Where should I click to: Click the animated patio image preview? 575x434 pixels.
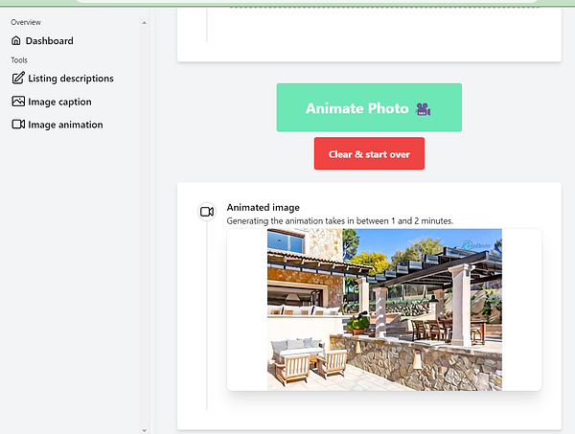point(384,309)
